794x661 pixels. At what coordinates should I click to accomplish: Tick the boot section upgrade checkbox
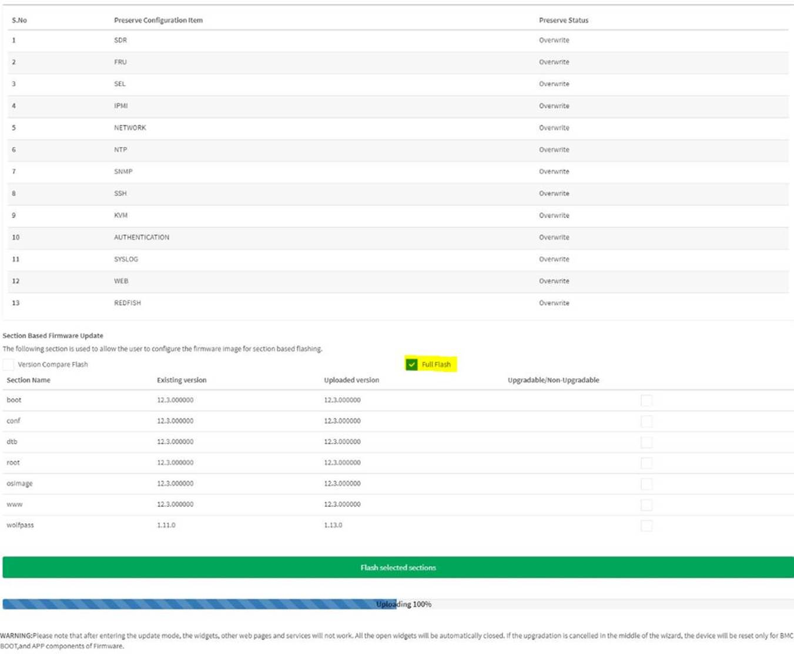point(646,400)
